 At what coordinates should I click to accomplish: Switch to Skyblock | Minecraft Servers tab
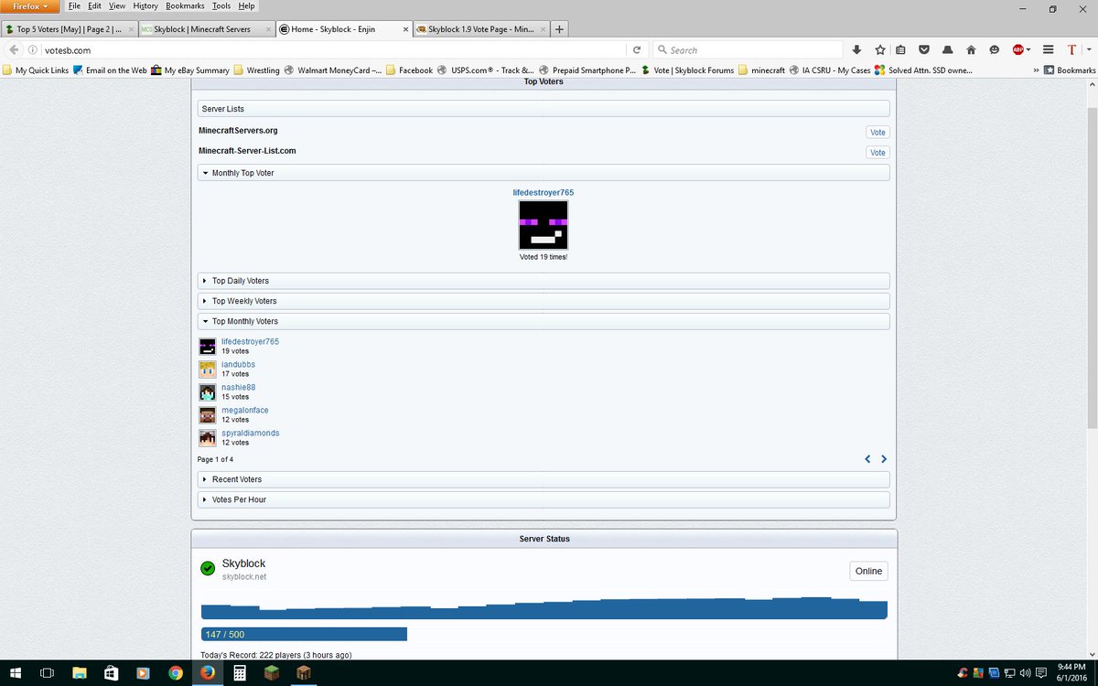[x=207, y=29]
